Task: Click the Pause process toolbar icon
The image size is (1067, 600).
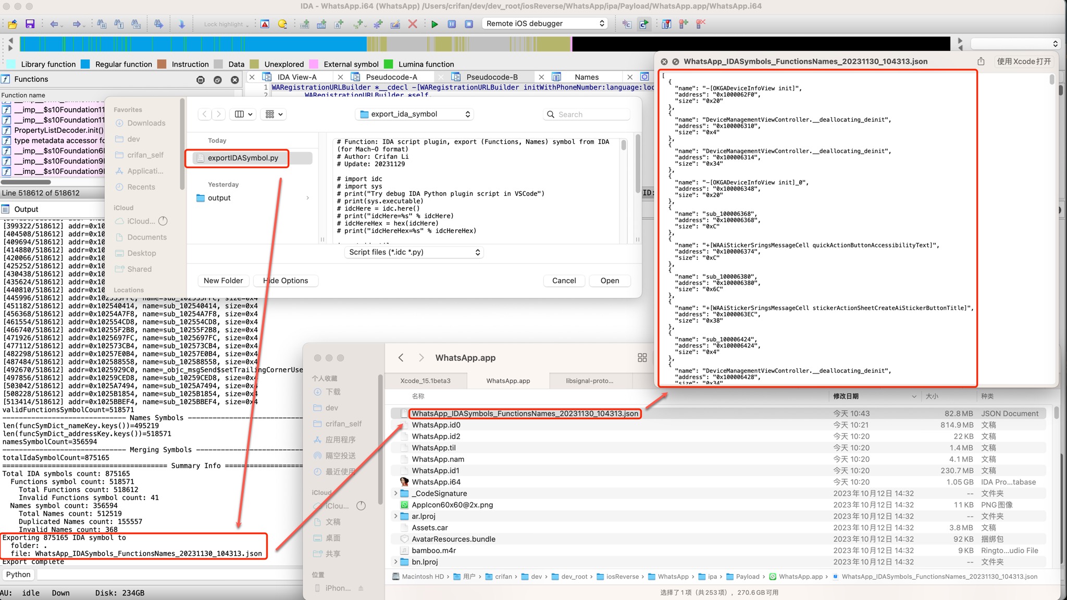Action: pos(452,24)
